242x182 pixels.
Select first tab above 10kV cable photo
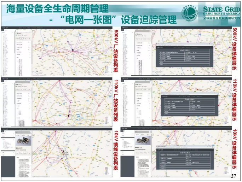pyautogui.click(x=18, y=135)
